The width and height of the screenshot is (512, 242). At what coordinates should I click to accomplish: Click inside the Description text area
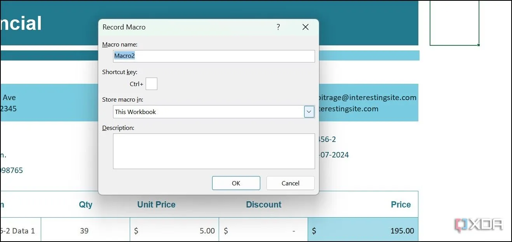pos(214,151)
